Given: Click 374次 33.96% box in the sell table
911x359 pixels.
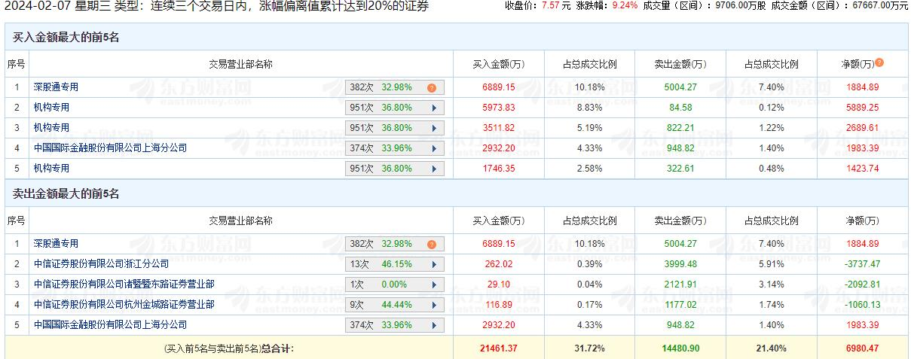Looking at the screenshot, I should (395, 325).
